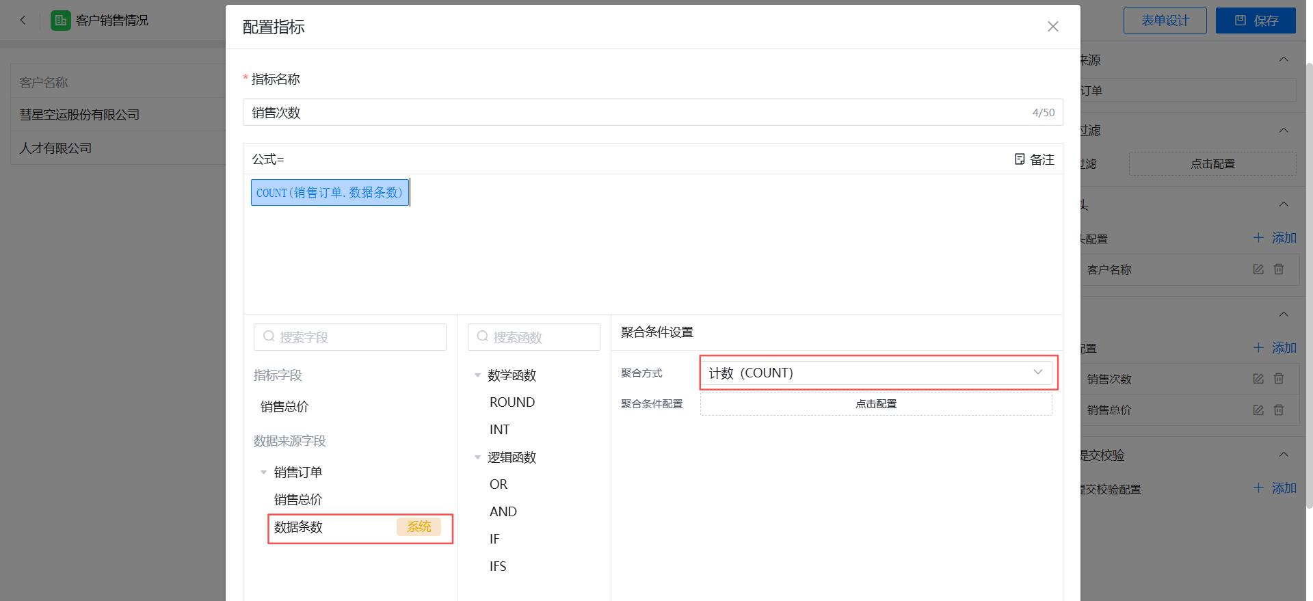Collapse the 逻辑函数 function group
The height and width of the screenshot is (601, 1313).
click(477, 457)
